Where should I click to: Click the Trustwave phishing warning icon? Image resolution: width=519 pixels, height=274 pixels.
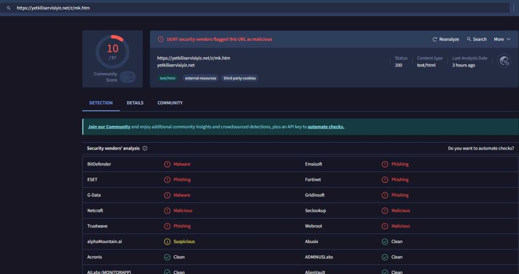click(167, 226)
